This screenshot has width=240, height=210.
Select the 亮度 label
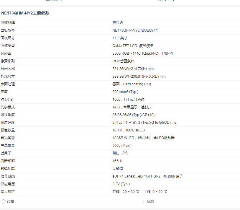coord(4,92)
